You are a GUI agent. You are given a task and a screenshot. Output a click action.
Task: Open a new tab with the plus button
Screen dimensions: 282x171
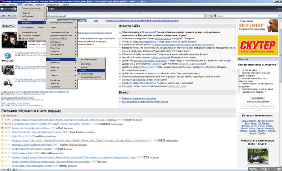pyautogui.click(x=52, y=9)
